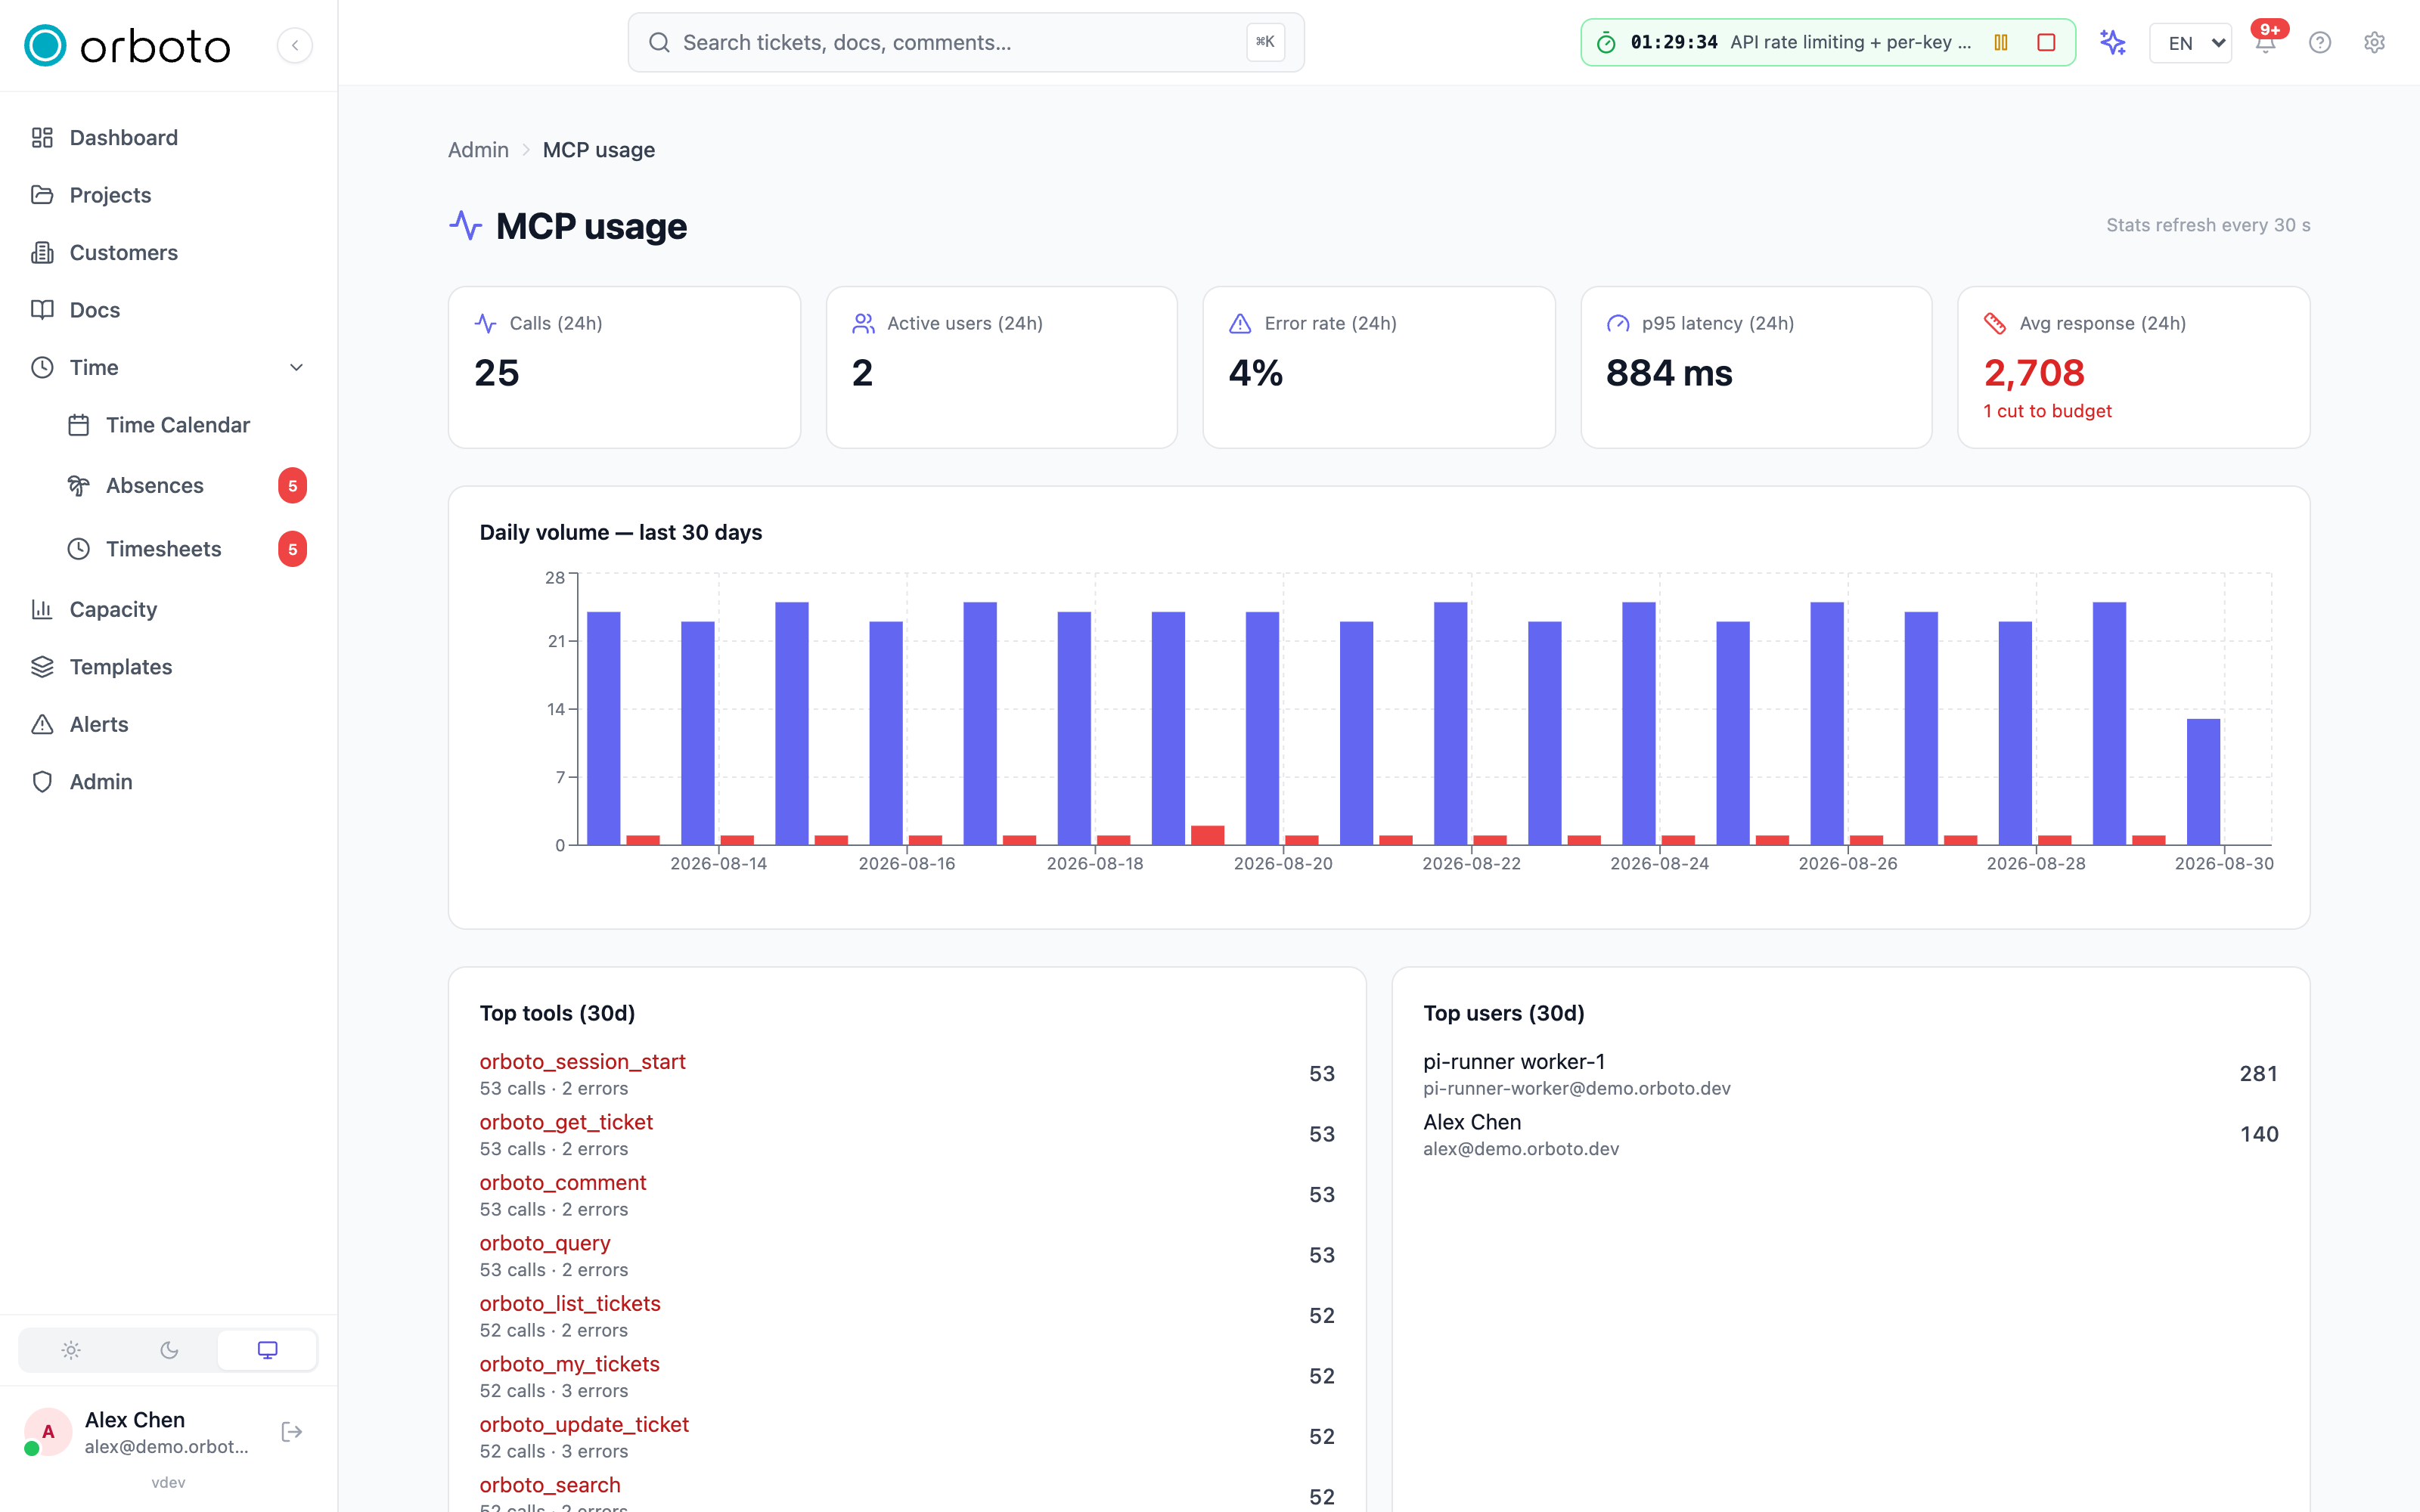Pause the running timer
2420x1512 pixels.
coord(2001,42)
